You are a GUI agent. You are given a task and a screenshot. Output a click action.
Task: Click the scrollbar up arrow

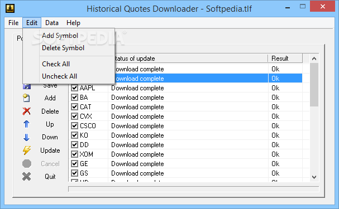coord(314,59)
